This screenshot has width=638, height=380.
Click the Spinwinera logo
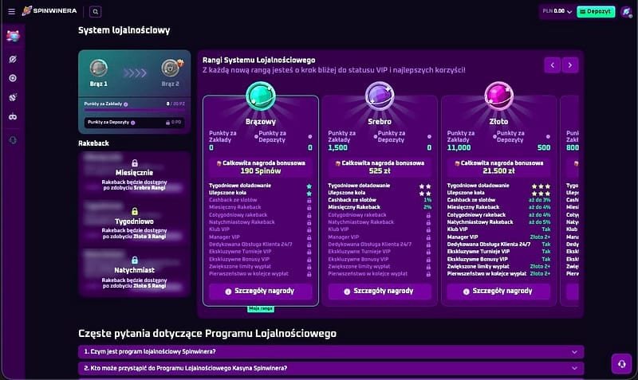49,11
